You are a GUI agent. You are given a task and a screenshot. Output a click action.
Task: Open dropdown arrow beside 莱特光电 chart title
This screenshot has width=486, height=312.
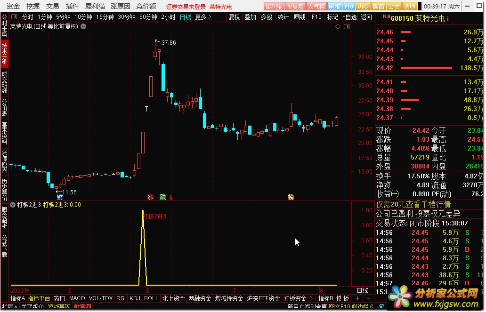(84, 27)
